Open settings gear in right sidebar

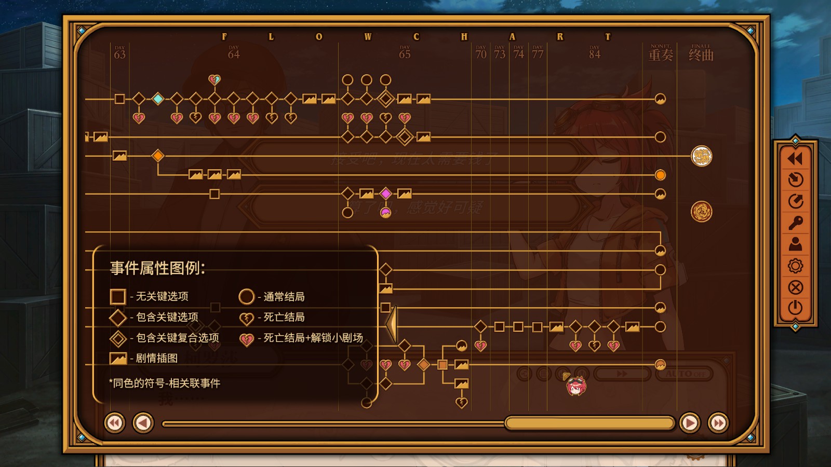pyautogui.click(x=795, y=266)
